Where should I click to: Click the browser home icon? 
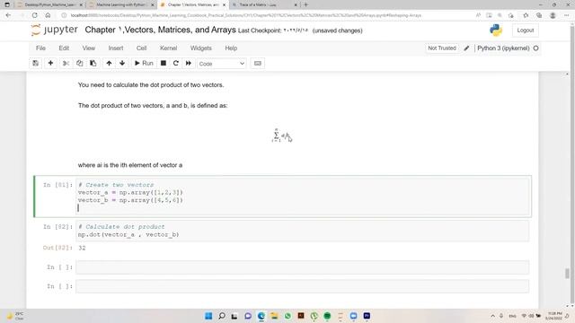(48, 15)
